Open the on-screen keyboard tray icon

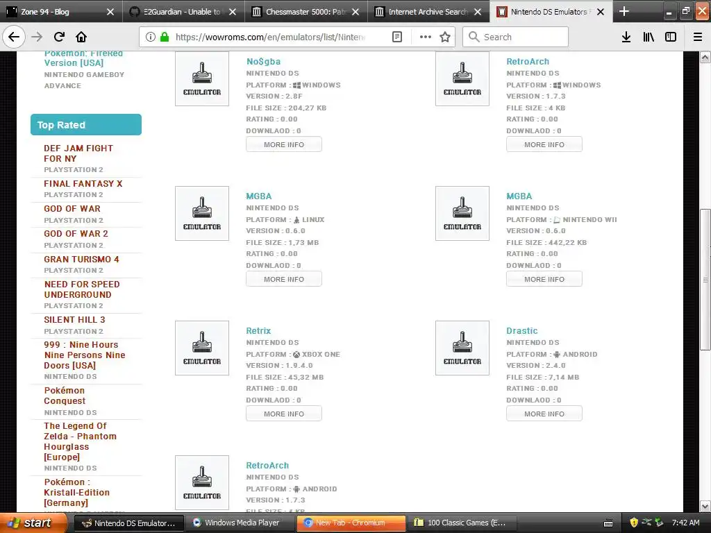point(608,523)
